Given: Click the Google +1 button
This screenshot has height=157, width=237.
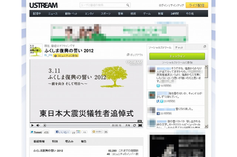Looking at the screenshot, I should (78, 132).
